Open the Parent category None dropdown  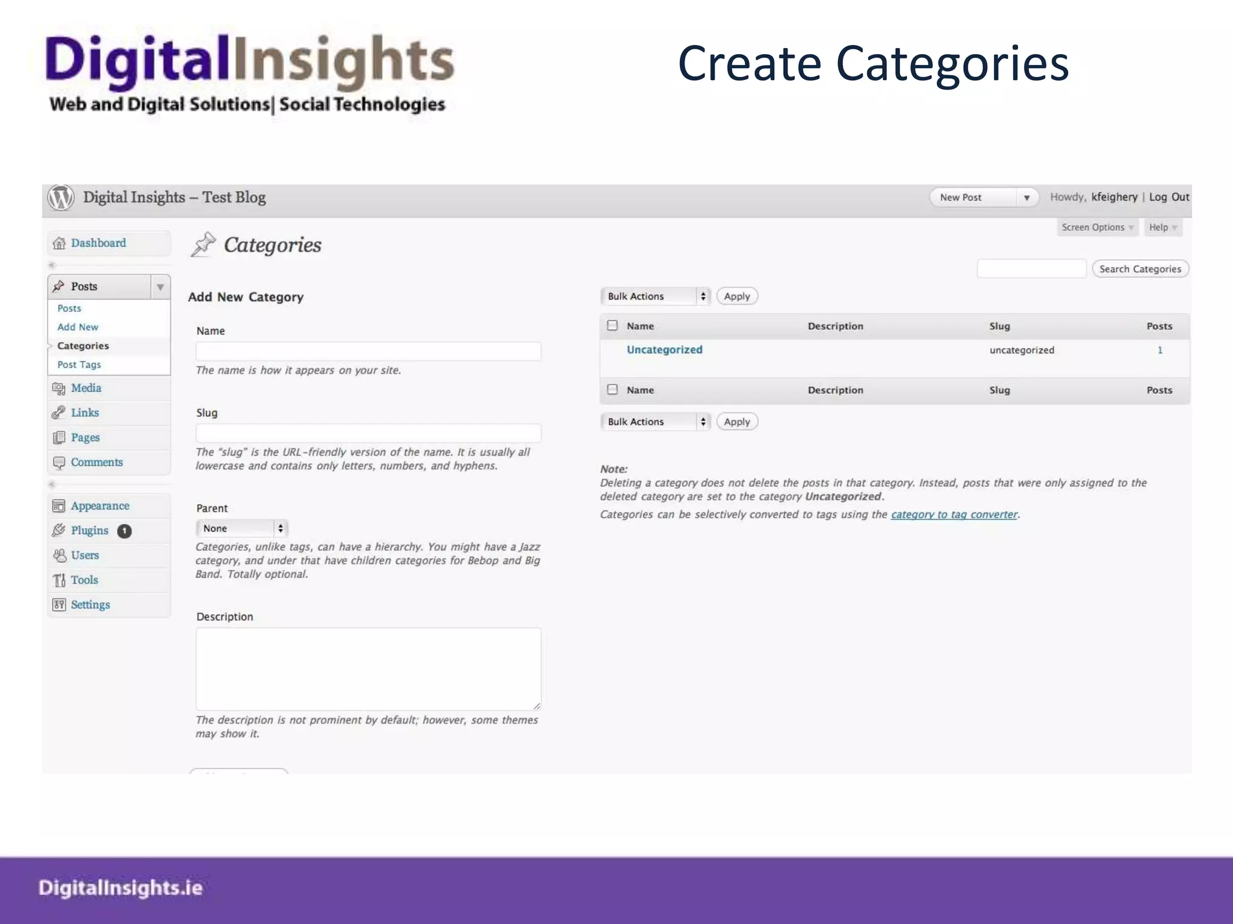pyautogui.click(x=242, y=528)
